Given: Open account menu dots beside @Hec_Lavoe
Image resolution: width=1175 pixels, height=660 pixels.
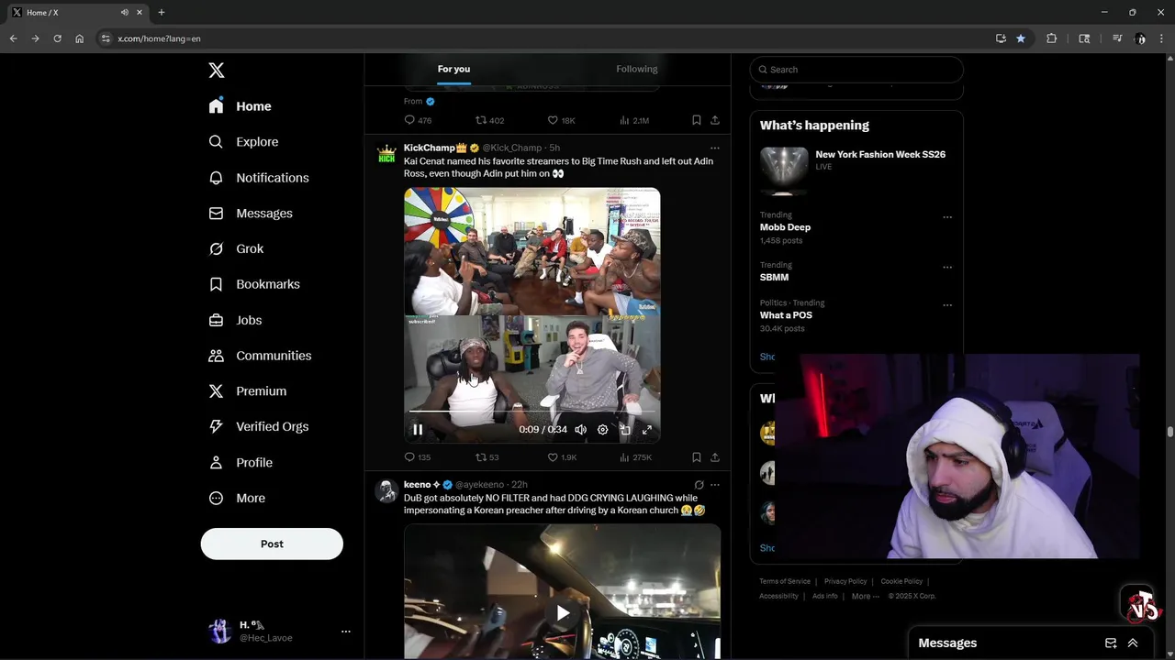Looking at the screenshot, I should coord(346,632).
